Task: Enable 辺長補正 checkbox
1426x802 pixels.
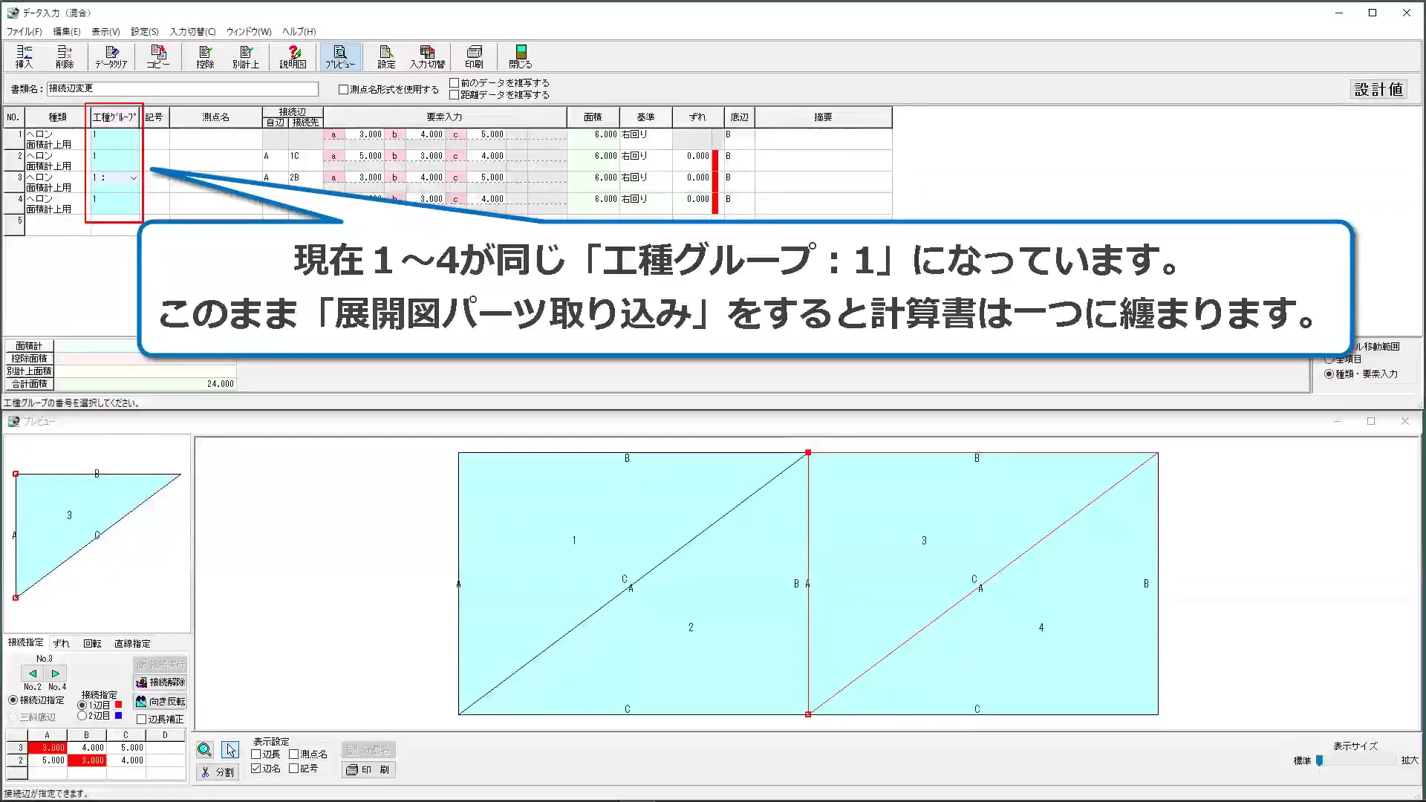Action: click(x=141, y=720)
